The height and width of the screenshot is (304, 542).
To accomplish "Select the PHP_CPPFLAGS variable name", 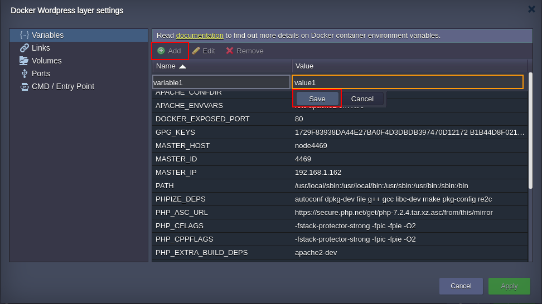I will click(184, 239).
